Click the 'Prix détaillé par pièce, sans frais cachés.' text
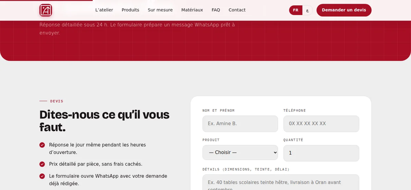Screen dimensions: 411x190 click(96, 164)
